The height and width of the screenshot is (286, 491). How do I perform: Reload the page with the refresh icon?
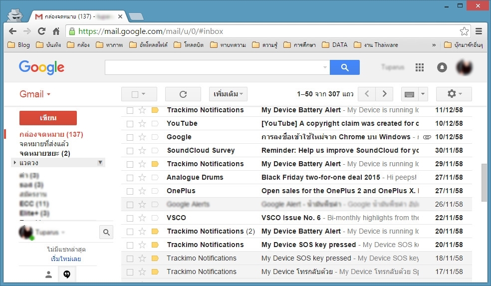click(41, 31)
